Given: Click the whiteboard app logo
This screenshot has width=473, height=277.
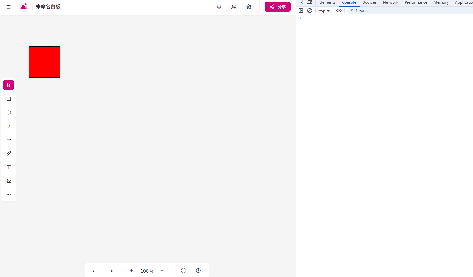Looking at the screenshot, I should [24, 7].
